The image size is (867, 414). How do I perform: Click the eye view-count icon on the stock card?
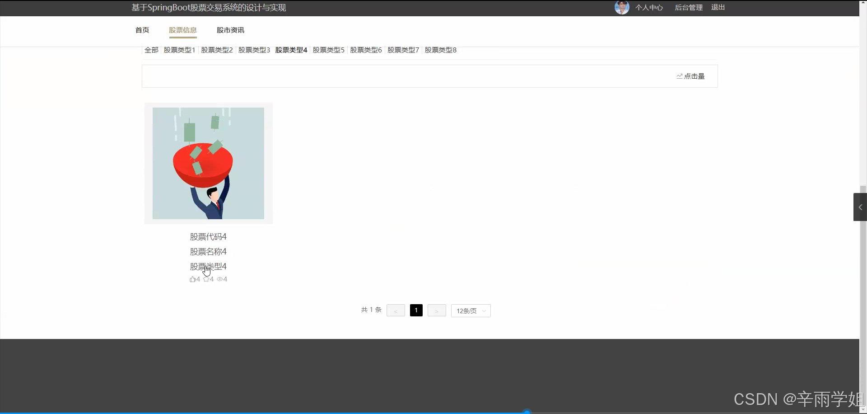(219, 279)
